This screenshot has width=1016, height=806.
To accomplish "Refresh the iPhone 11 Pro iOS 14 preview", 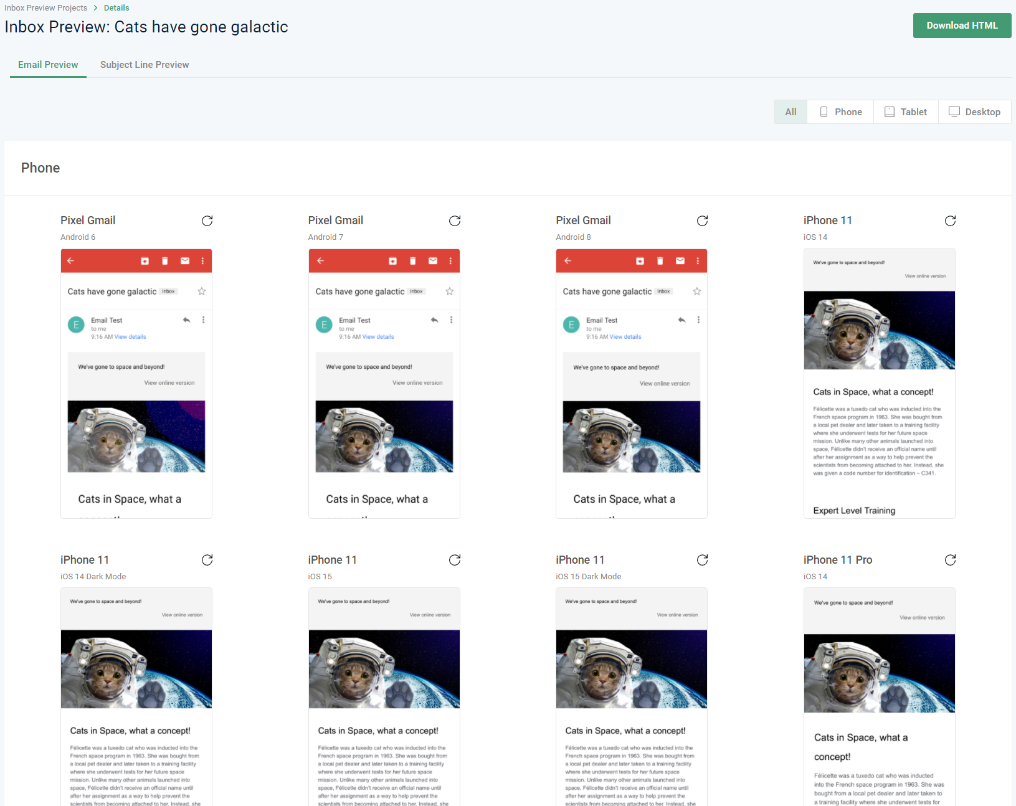I will pyautogui.click(x=950, y=560).
